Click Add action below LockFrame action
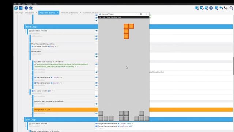The image size is (234, 132). [99, 129]
